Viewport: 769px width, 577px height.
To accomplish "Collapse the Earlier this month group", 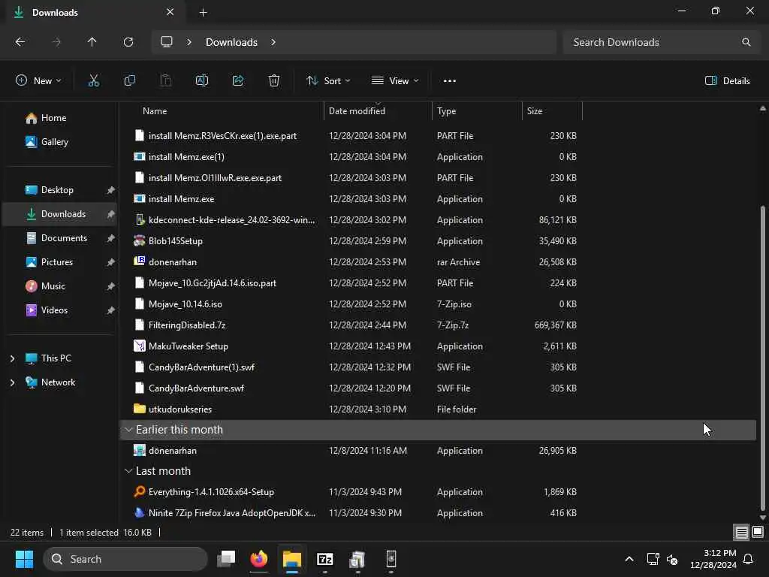I will click(128, 430).
